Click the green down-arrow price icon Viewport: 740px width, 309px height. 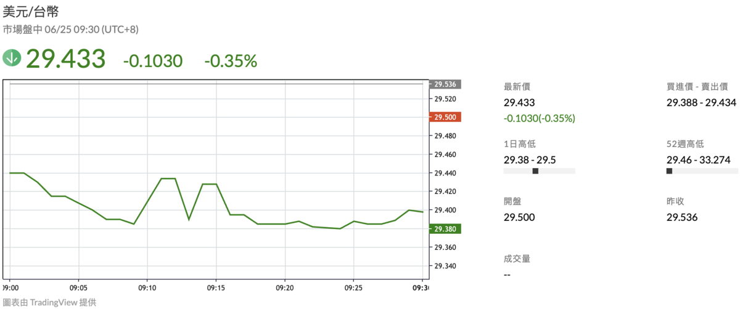coord(12,58)
